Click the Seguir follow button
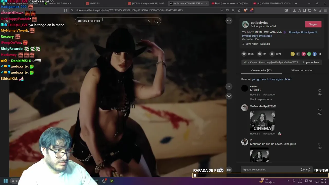Screen dimensions: 329x185 coord(313,24)
